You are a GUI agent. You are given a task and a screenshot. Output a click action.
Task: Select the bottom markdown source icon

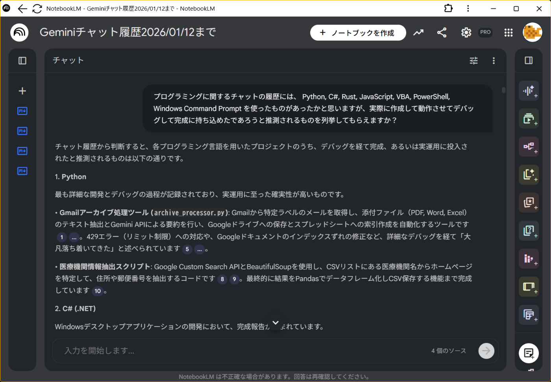click(22, 171)
